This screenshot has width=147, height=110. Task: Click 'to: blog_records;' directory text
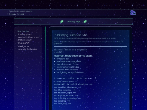click(x=62, y=90)
